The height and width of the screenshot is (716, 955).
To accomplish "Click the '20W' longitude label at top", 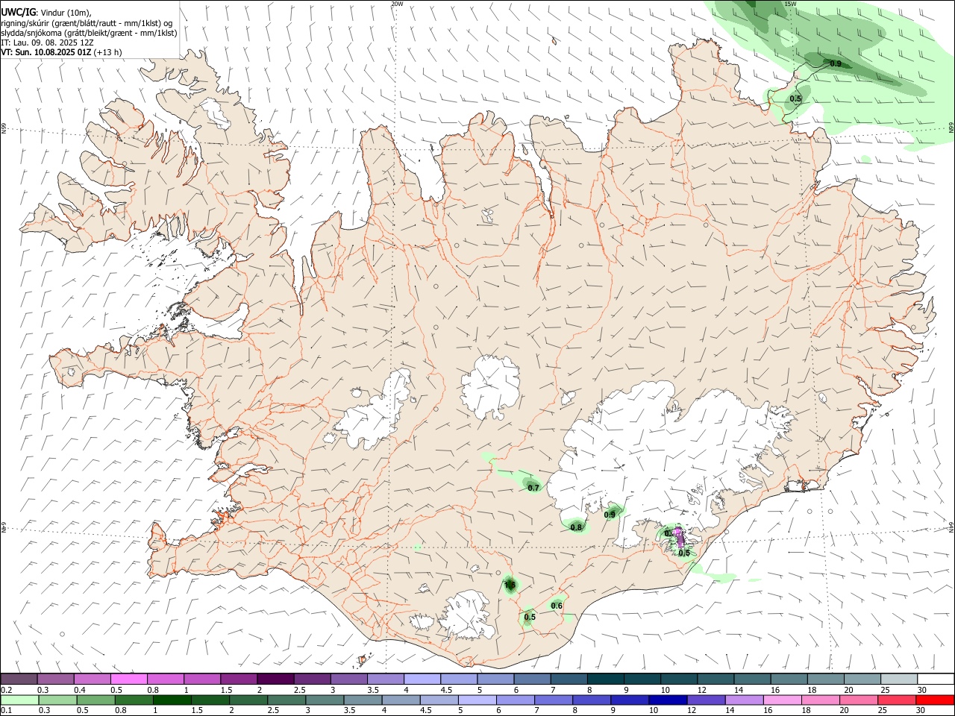I will point(397,4).
